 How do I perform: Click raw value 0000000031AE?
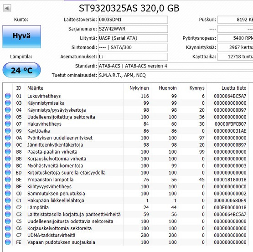230,131
